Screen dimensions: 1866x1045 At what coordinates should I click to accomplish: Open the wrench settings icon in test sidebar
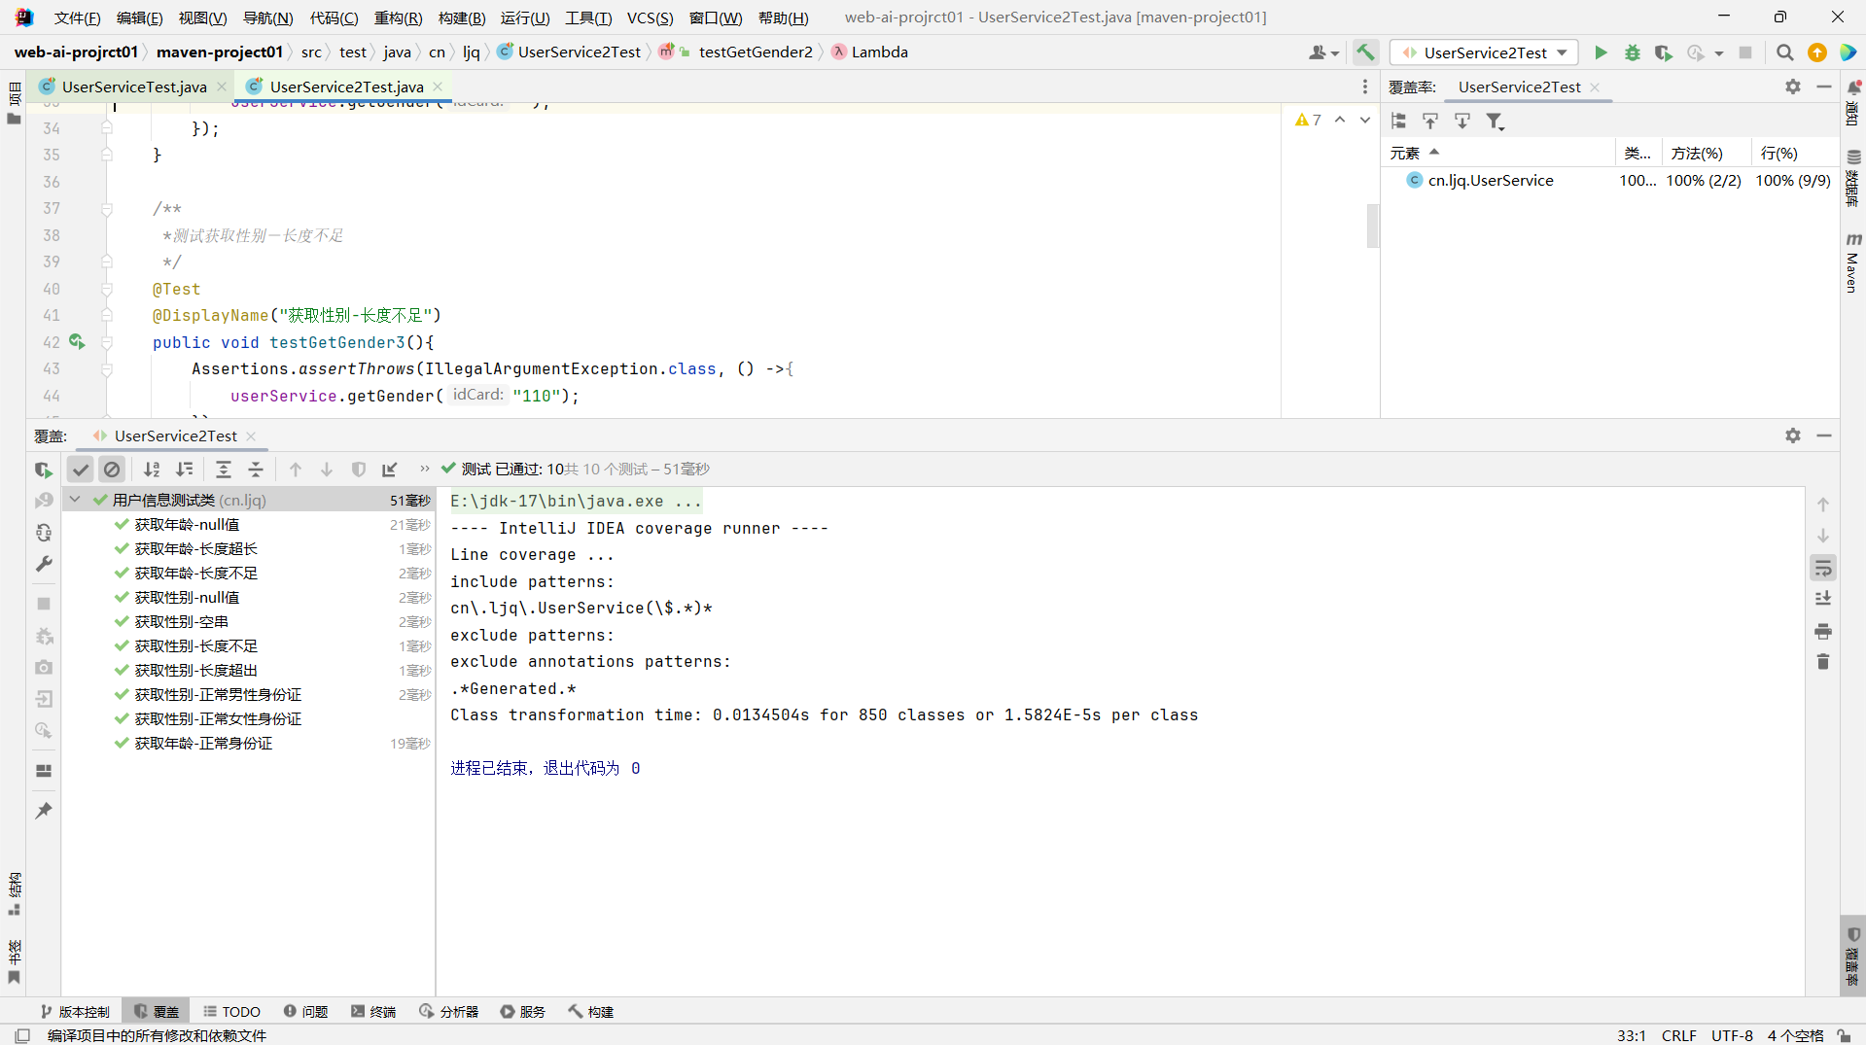point(44,564)
